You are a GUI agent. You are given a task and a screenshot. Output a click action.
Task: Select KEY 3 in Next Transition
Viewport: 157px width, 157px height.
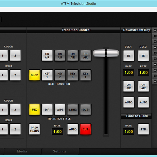(73, 75)
